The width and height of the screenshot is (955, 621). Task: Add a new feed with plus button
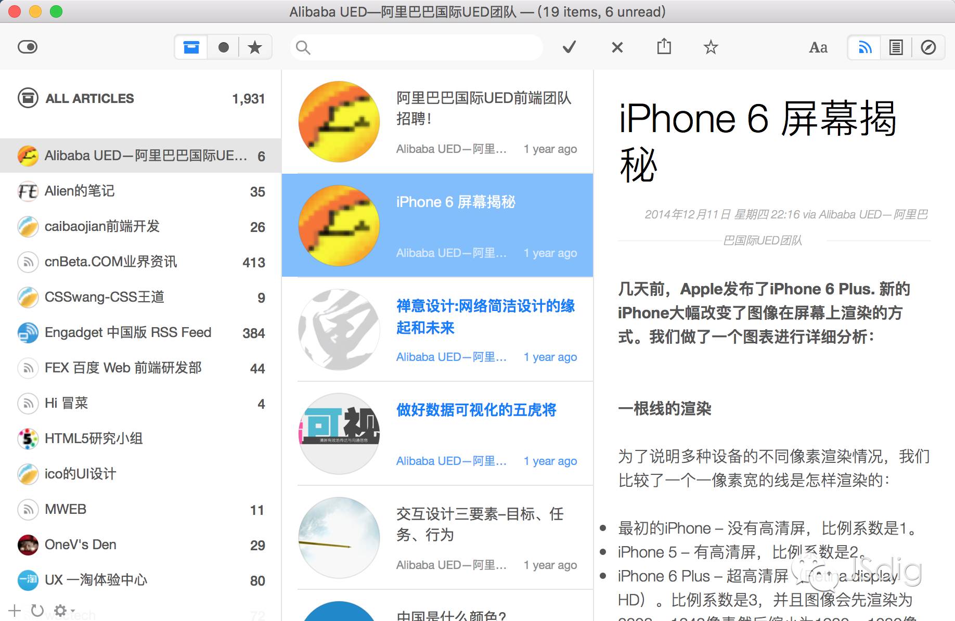tap(15, 611)
